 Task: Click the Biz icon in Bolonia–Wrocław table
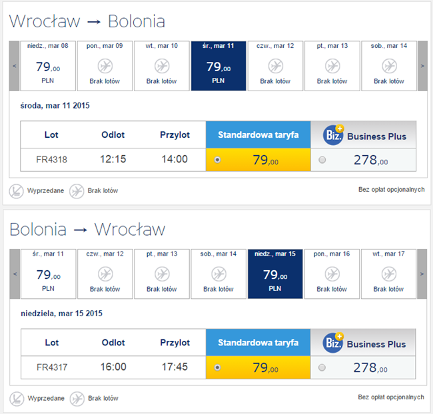coord(333,343)
